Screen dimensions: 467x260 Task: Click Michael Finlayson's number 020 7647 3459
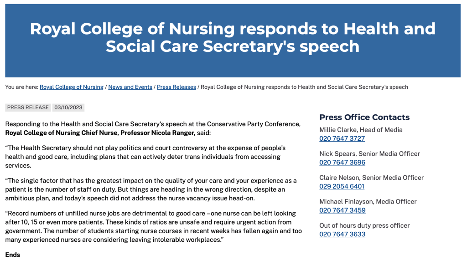(x=342, y=210)
